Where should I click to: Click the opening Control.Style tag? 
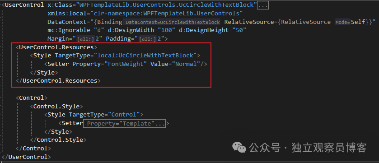tap(56, 107)
